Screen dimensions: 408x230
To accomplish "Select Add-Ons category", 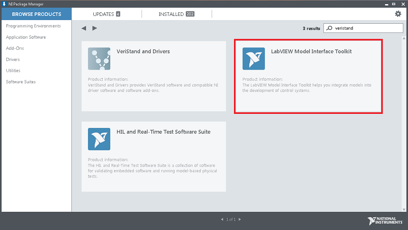I will [x=15, y=48].
